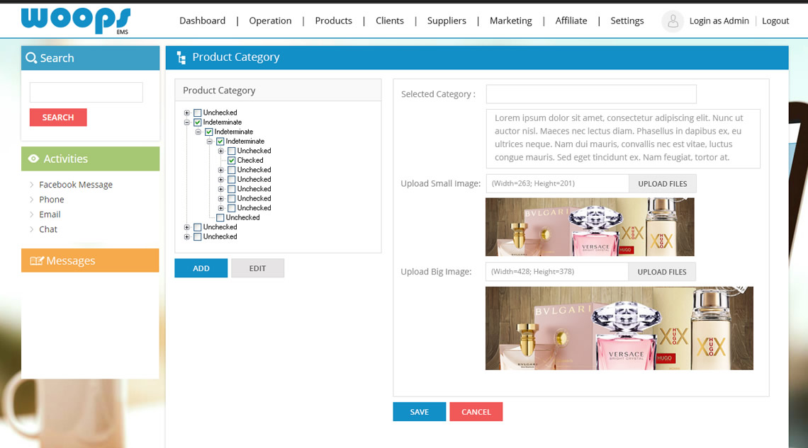This screenshot has height=448, width=808.
Task: Open the Marketing menu
Action: [x=510, y=21]
